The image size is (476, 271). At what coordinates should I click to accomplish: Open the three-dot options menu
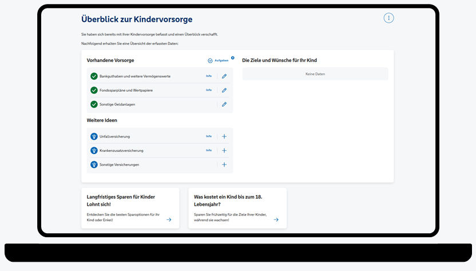tap(388, 18)
